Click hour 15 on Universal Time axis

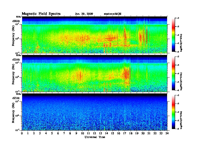(113, 133)
